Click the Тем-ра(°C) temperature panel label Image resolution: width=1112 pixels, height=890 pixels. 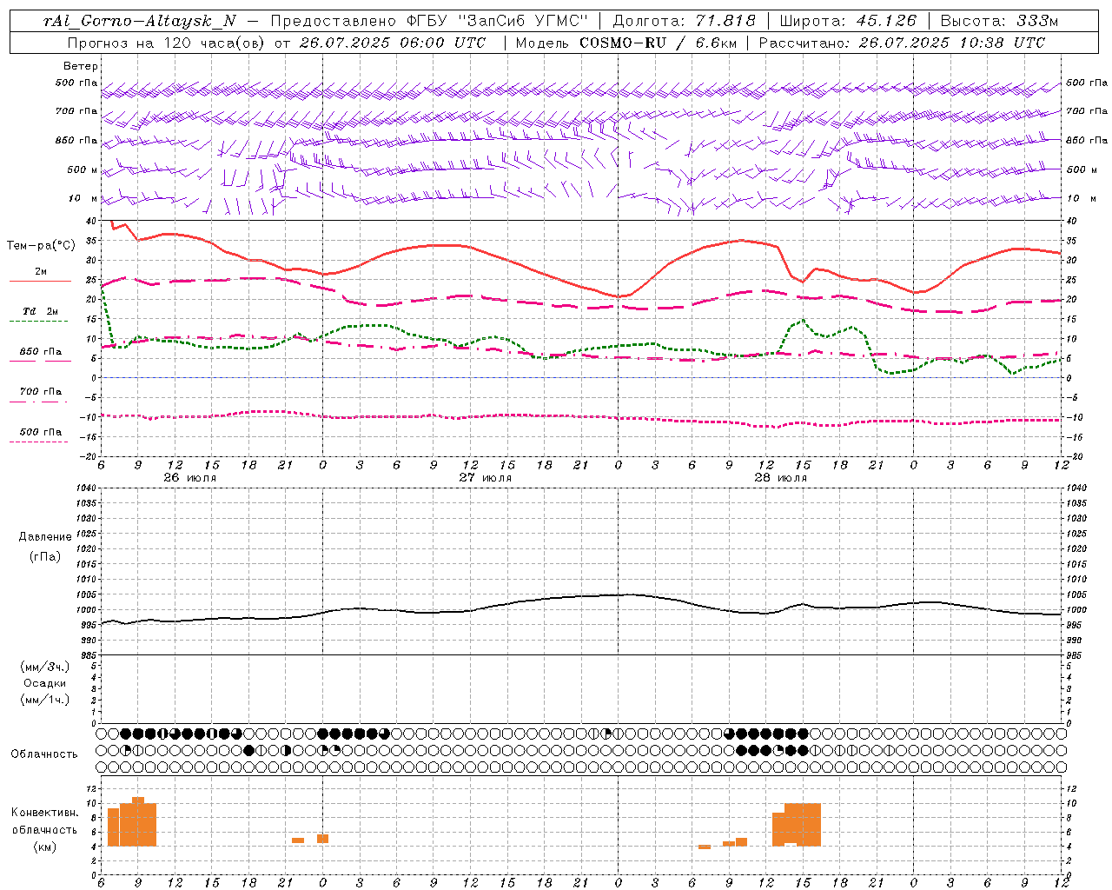click(41, 246)
